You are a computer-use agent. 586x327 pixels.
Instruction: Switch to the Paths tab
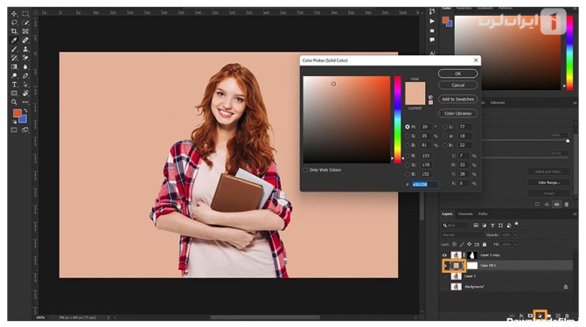[x=483, y=214]
